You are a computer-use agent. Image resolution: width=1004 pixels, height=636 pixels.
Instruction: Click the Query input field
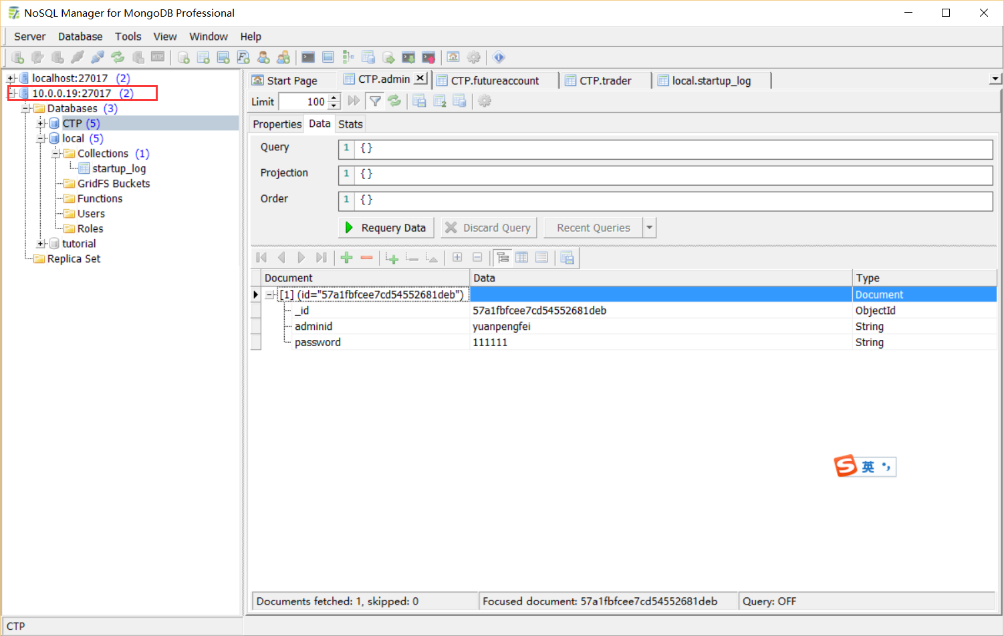[x=666, y=148]
